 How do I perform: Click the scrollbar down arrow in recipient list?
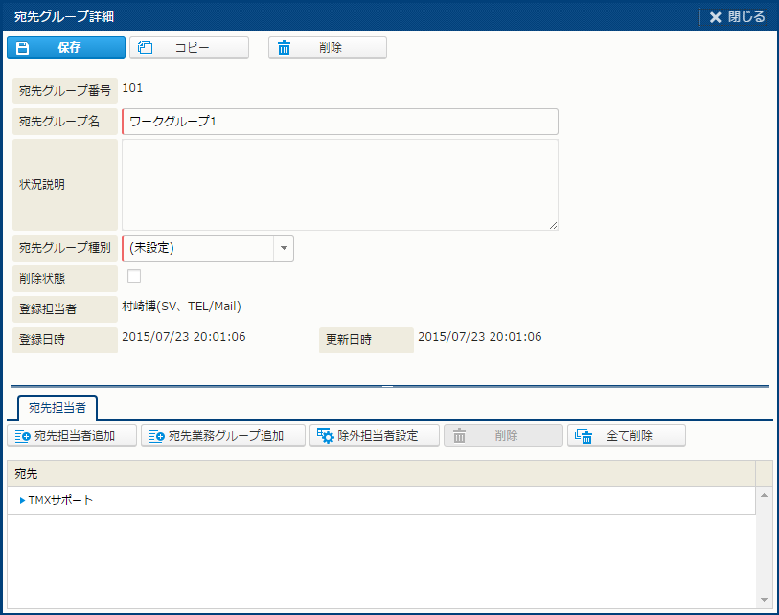[x=764, y=599]
